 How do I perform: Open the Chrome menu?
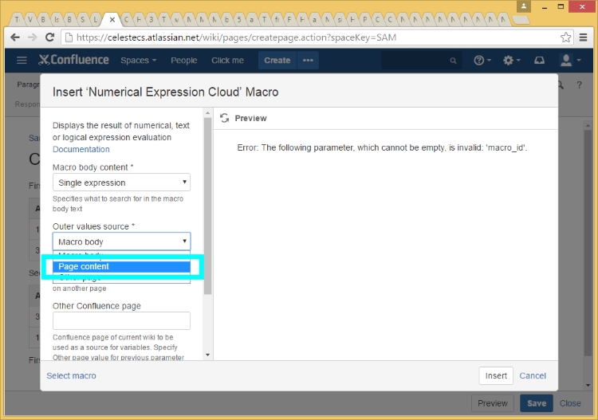(x=583, y=37)
